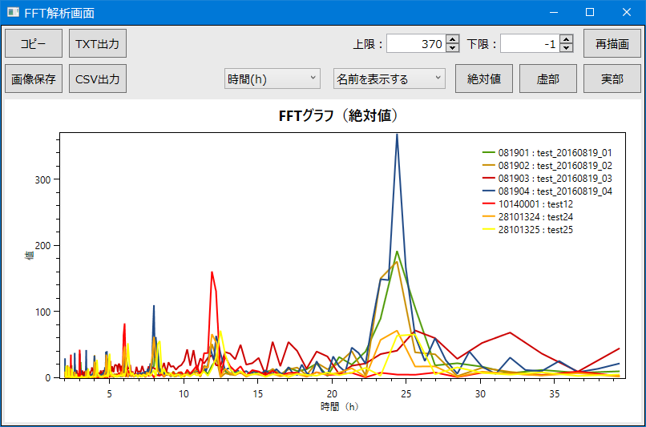
Task: Decrease 上限 with the down arrow
Action: [452, 48]
